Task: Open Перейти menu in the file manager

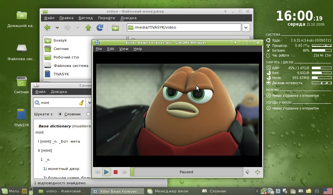Action: (106, 18)
